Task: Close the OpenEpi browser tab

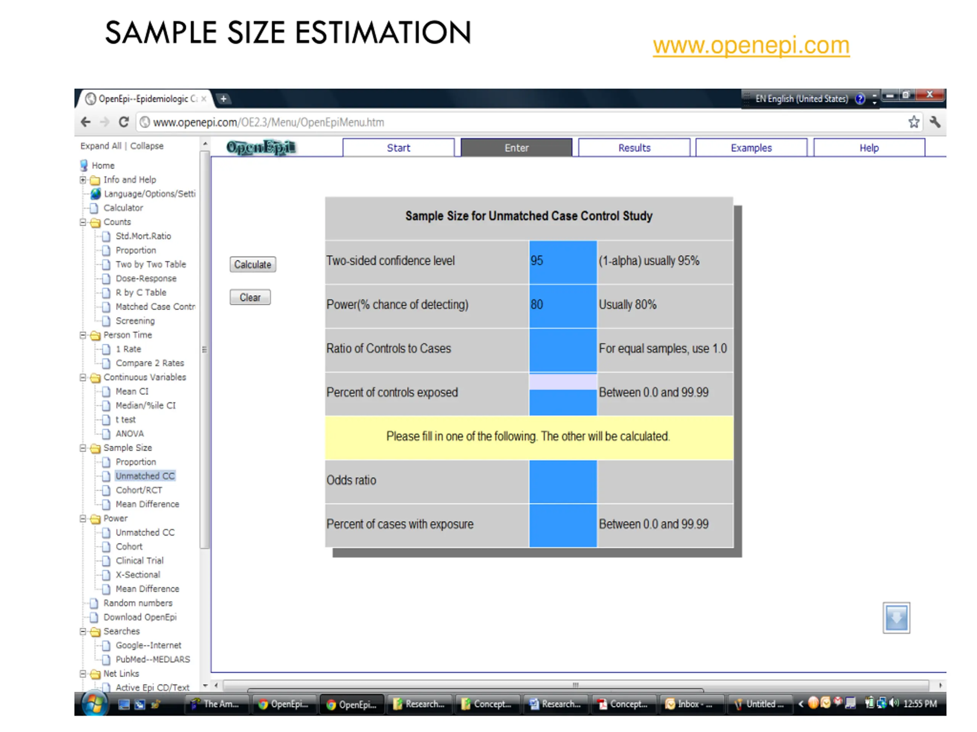Action: pos(204,99)
